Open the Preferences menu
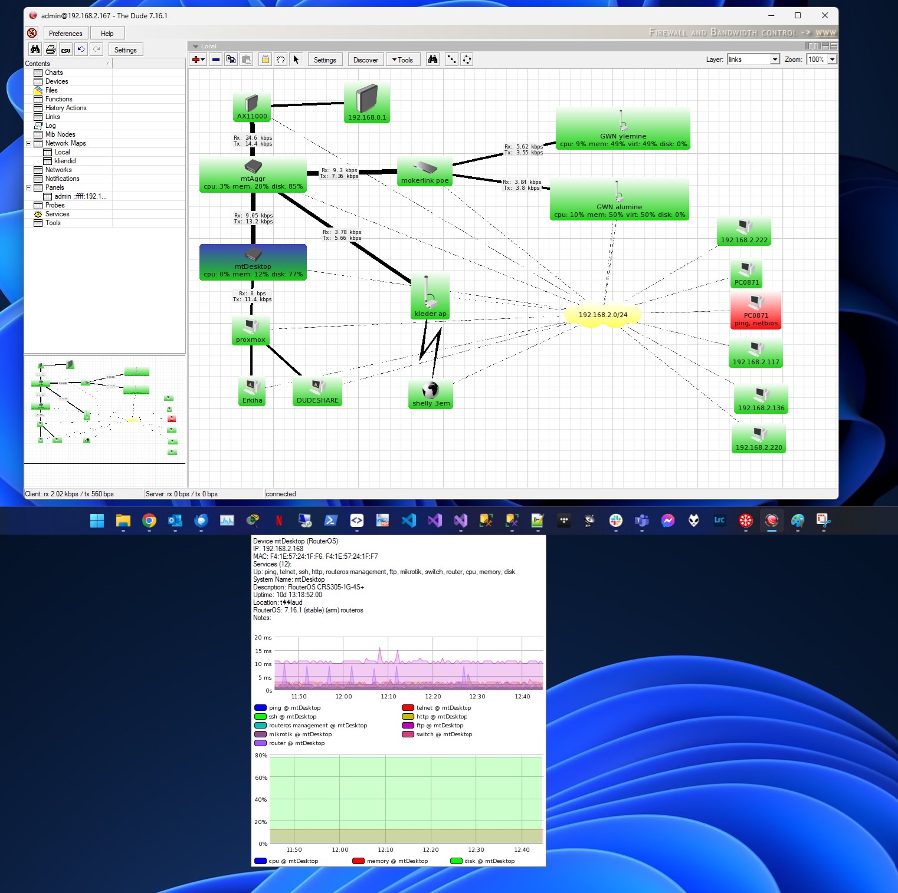The image size is (898, 893). click(65, 33)
